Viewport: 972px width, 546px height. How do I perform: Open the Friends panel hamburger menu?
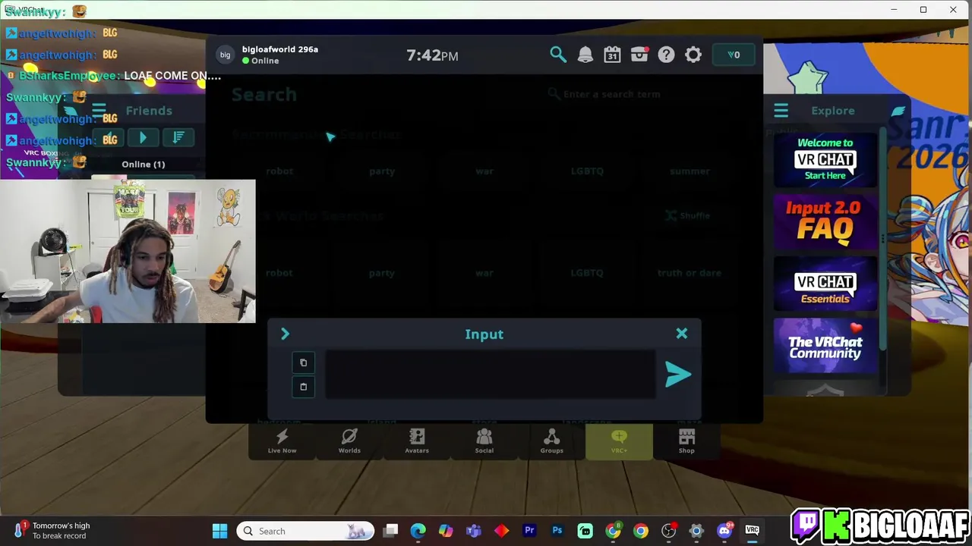point(99,111)
